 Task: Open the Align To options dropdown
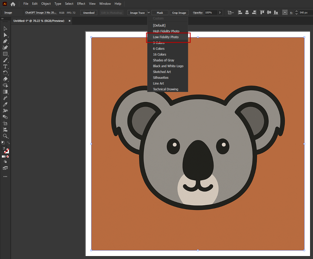point(231,12)
